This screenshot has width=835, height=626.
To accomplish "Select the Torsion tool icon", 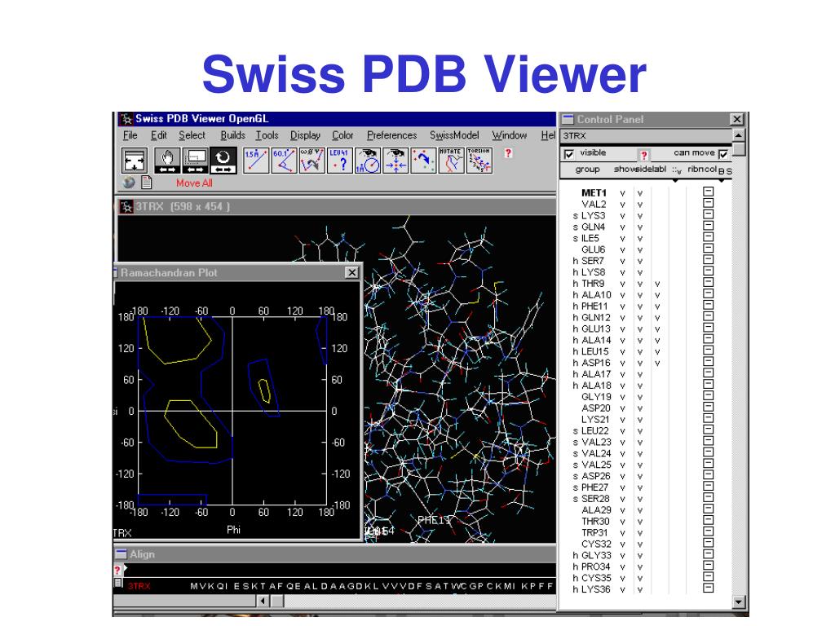I will pos(479,161).
